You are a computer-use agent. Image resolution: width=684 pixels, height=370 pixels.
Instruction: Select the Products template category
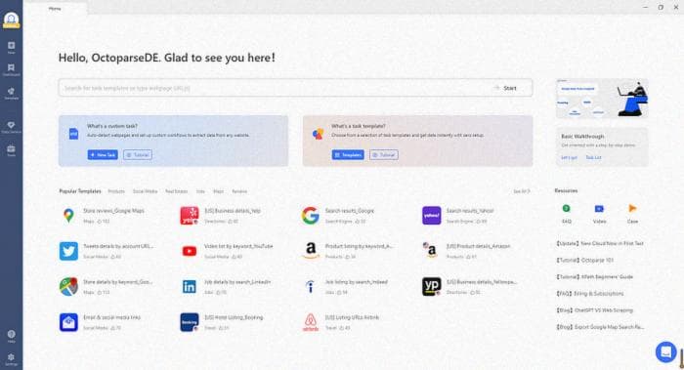point(116,191)
